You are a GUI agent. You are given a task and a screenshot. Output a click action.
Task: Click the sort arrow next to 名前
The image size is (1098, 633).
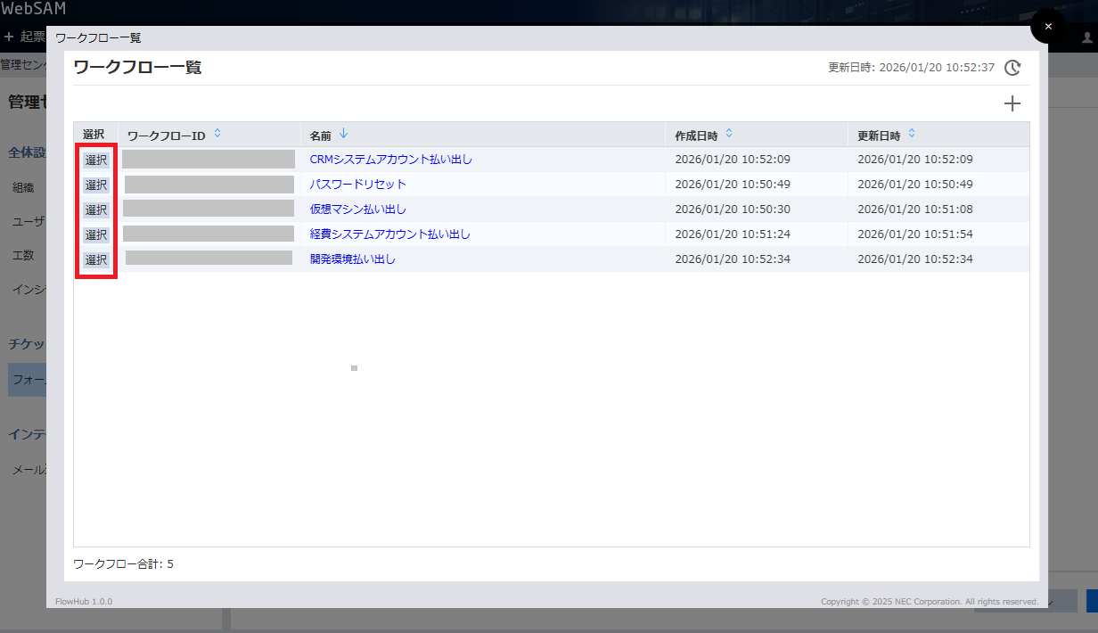(344, 134)
